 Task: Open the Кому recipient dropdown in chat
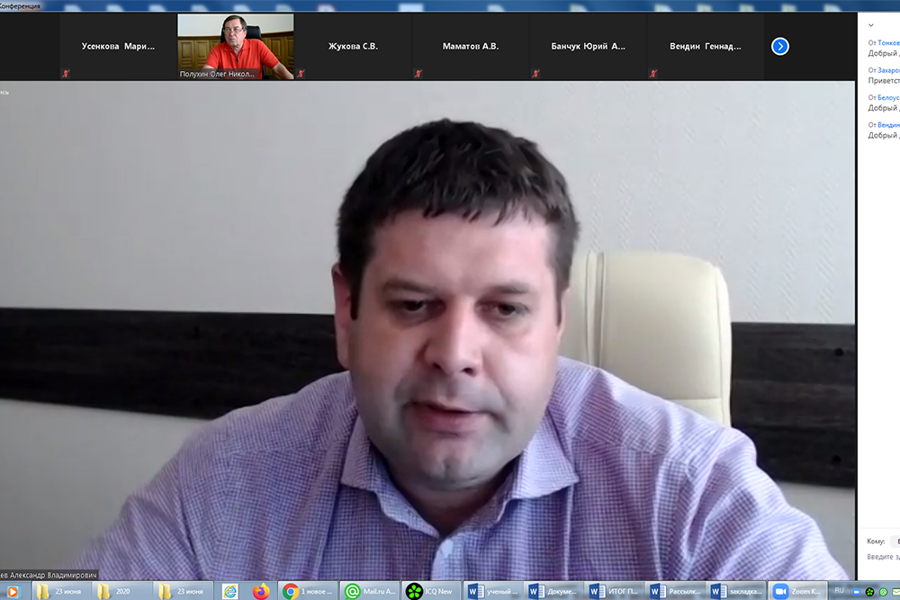[x=895, y=541]
